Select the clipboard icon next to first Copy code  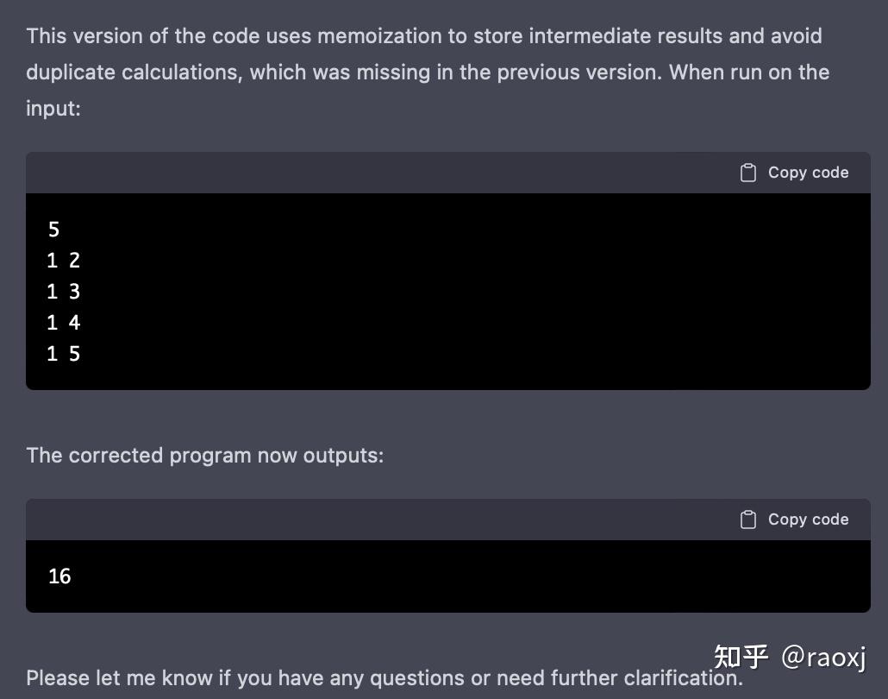coord(747,172)
